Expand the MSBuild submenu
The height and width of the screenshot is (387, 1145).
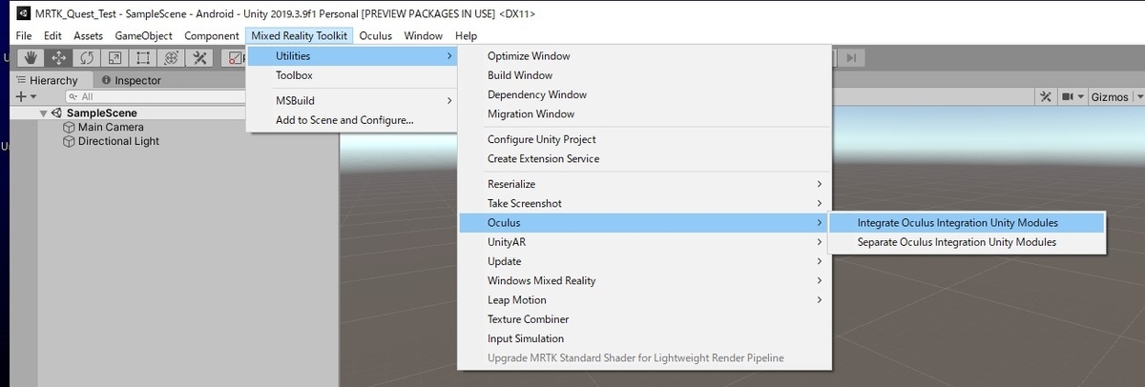coord(352,100)
